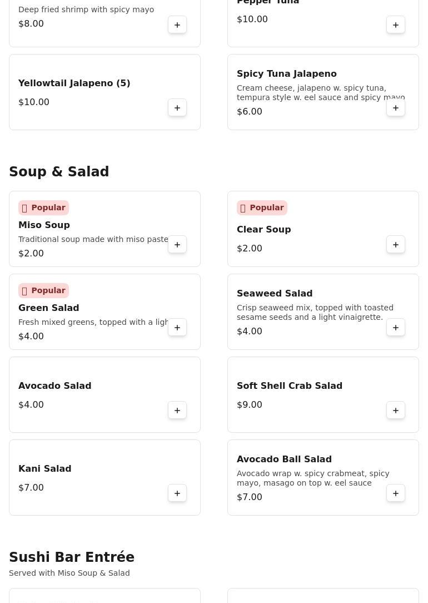Add Soft Shell Crab Salad
The height and width of the screenshot is (603, 428).
coord(396,411)
